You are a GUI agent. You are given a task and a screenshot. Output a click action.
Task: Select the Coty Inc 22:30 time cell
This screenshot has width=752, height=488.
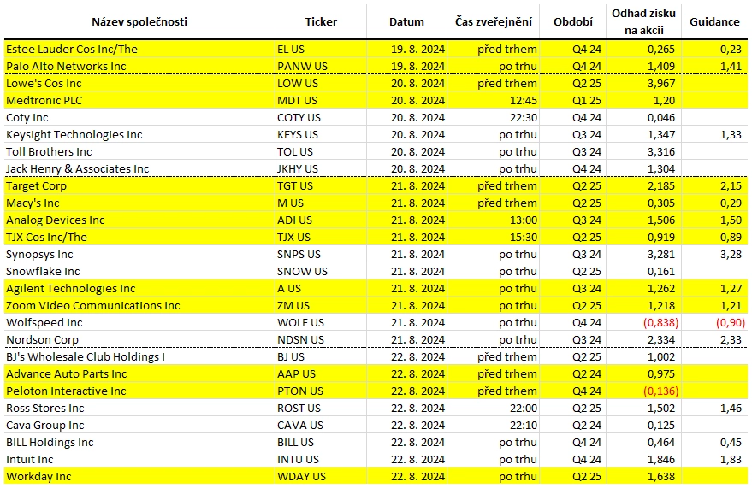click(x=494, y=118)
